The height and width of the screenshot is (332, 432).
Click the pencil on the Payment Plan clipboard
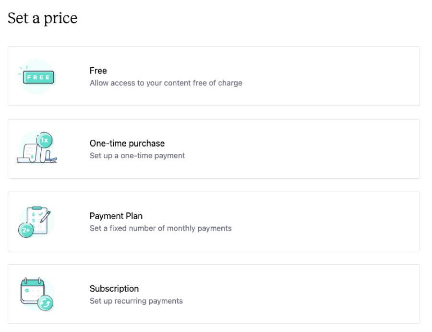tap(45, 217)
